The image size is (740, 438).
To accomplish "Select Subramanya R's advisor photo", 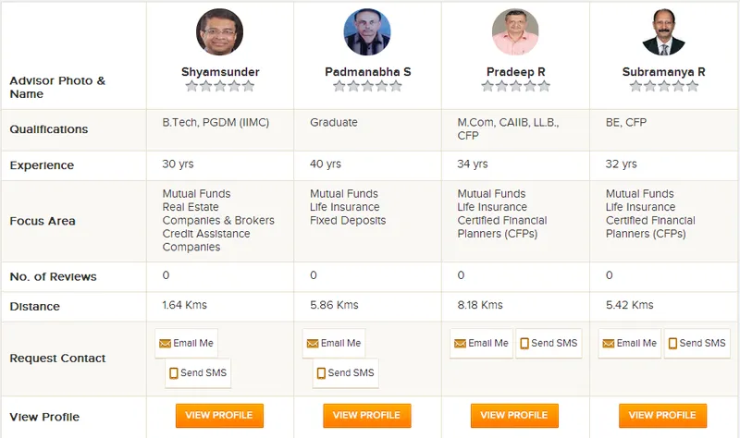I will click(663, 32).
